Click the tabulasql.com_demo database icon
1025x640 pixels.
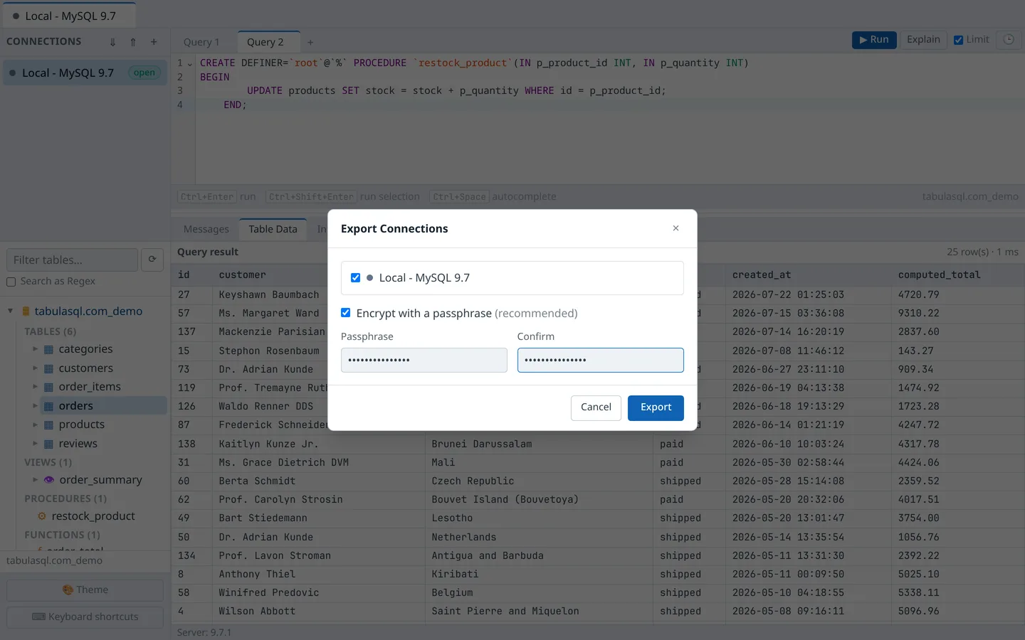tap(26, 311)
